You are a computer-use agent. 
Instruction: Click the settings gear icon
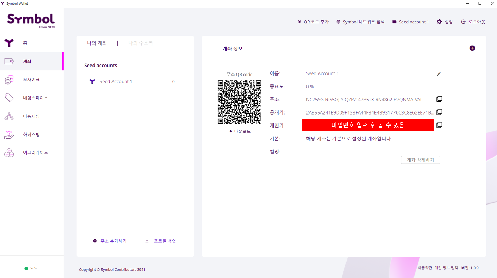click(x=439, y=22)
